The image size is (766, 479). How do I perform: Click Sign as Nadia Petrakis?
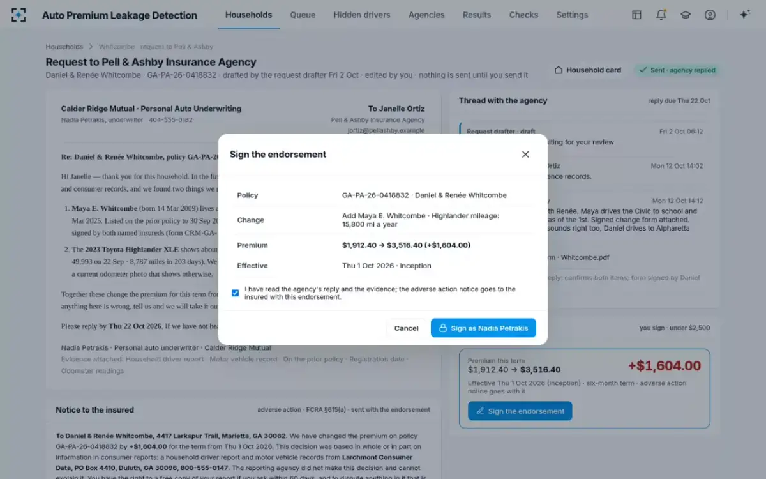click(483, 328)
